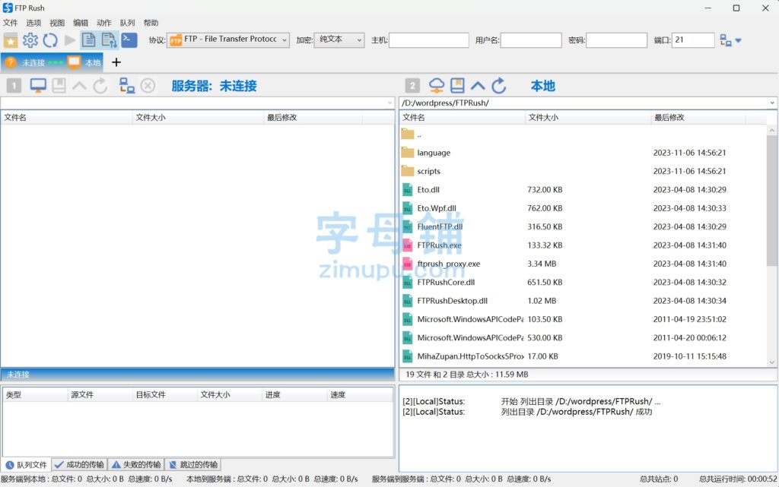Screen dimensions: 779x487
Task: Click the 端口 port field showing 21
Action: (x=693, y=40)
